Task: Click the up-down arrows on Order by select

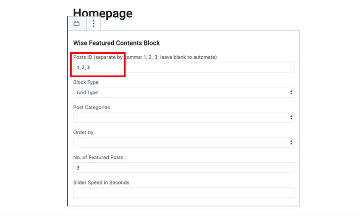Action: (291, 143)
